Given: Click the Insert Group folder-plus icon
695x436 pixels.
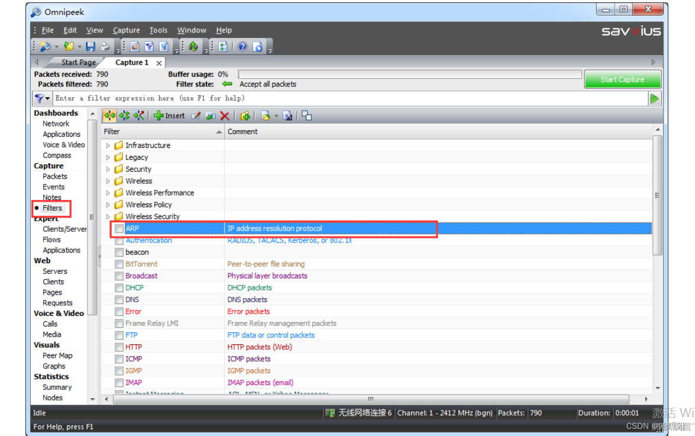Looking at the screenshot, I should click(x=245, y=115).
